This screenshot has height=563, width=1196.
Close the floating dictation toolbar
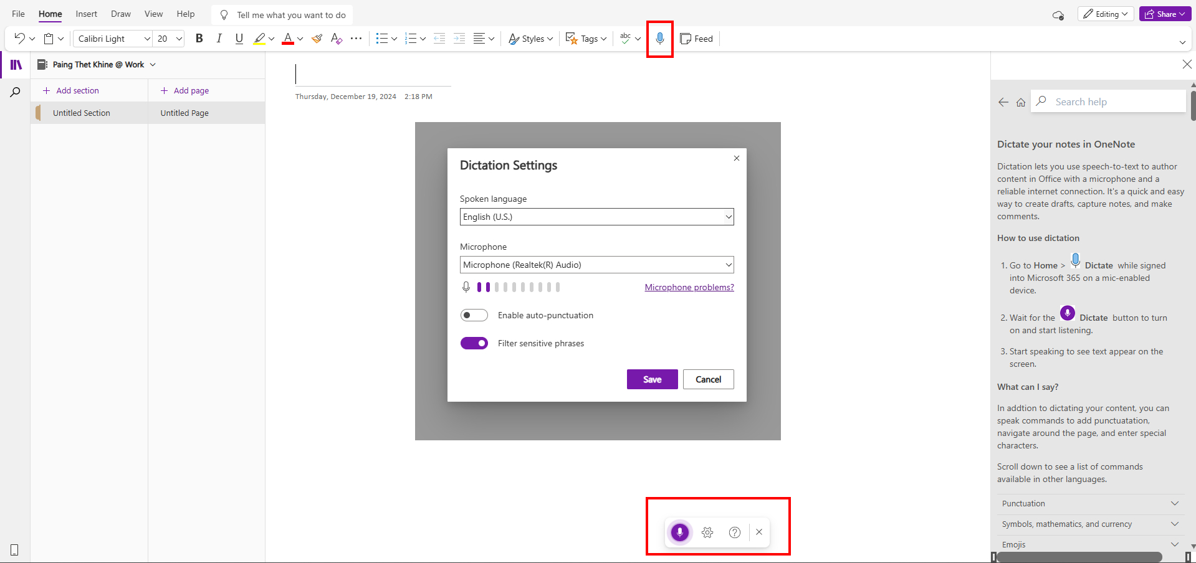click(759, 532)
